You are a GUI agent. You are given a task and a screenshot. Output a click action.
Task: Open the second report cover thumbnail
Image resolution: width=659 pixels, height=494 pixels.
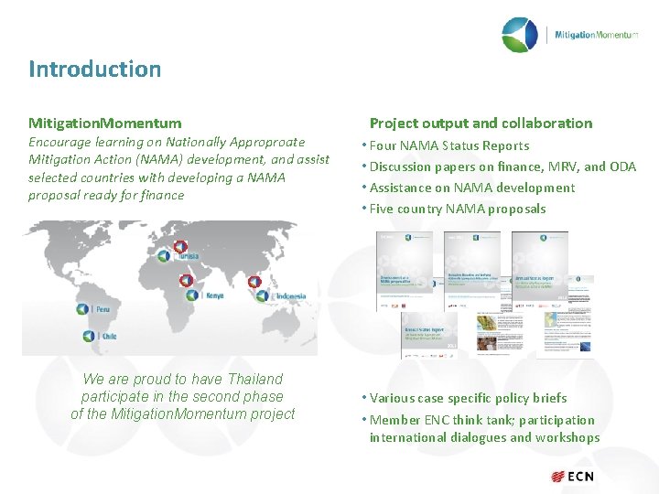pos(472,271)
